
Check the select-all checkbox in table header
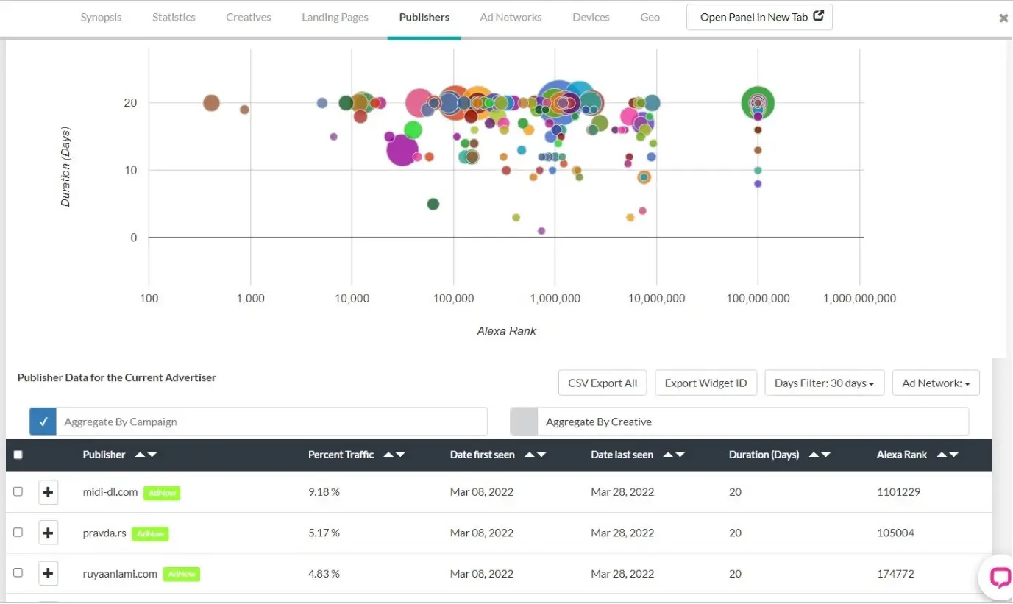pyautogui.click(x=18, y=455)
